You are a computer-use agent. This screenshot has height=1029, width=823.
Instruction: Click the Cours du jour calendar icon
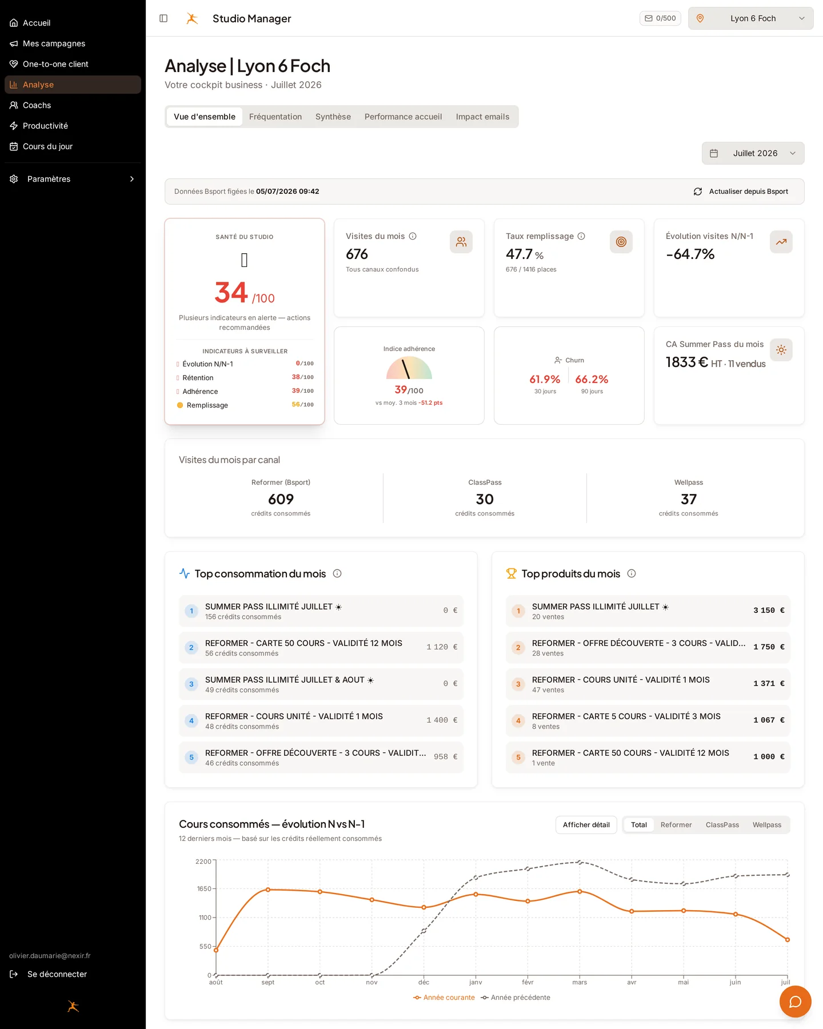click(x=14, y=146)
